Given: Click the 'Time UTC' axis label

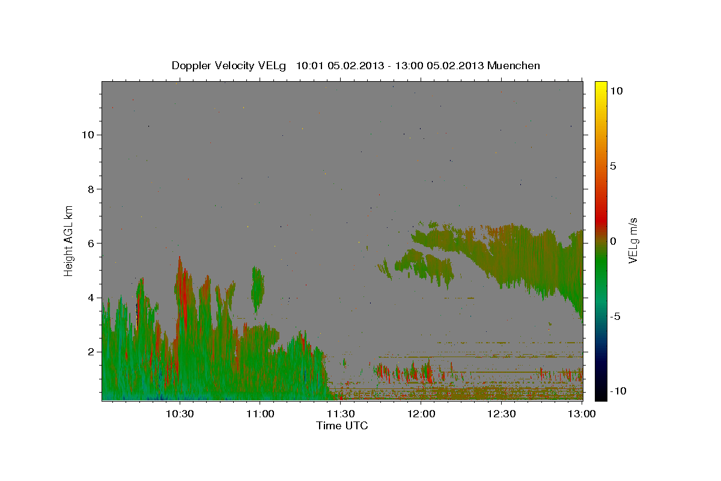Looking at the screenshot, I should point(342,426).
